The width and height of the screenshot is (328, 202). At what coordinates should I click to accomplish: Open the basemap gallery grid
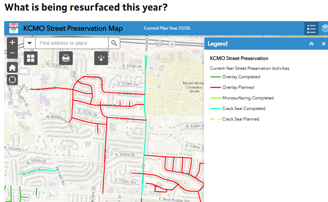31,58
